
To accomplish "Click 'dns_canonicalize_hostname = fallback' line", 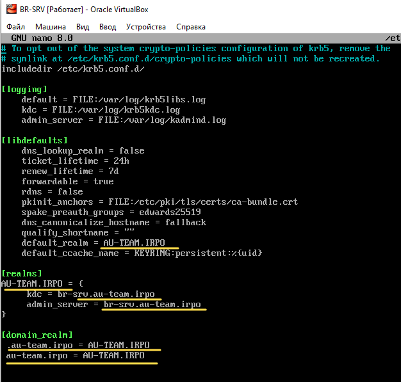I will [113, 222].
